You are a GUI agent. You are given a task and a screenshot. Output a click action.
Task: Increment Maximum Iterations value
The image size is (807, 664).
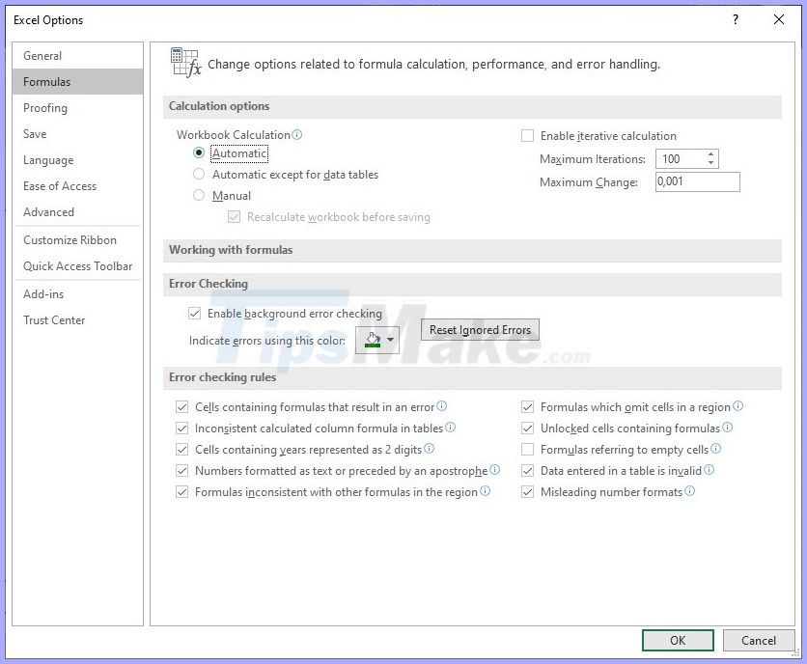710,153
